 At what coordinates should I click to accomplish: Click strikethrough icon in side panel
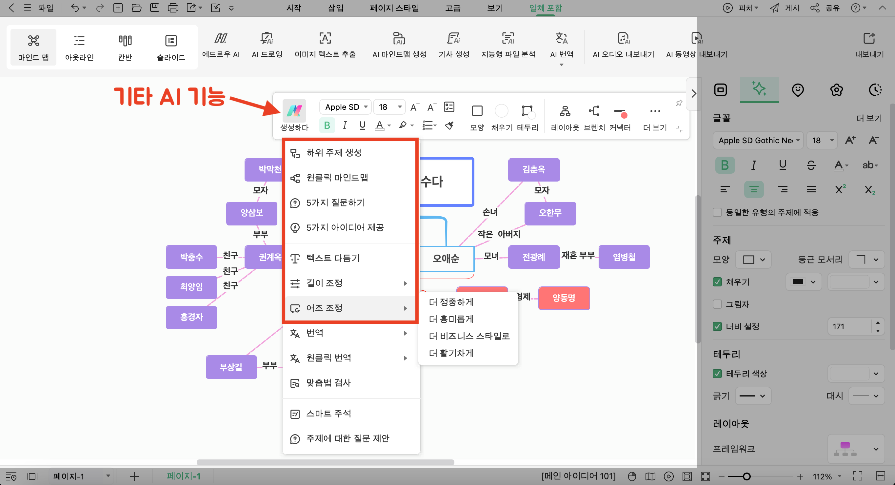pyautogui.click(x=811, y=165)
